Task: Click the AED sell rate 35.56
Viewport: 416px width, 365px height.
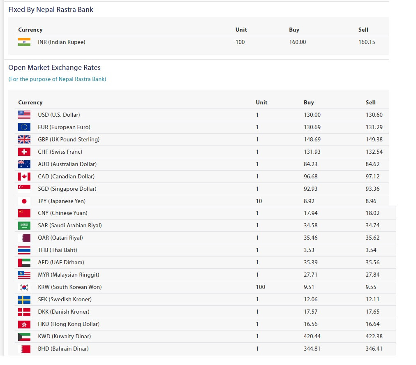Action: (x=372, y=262)
